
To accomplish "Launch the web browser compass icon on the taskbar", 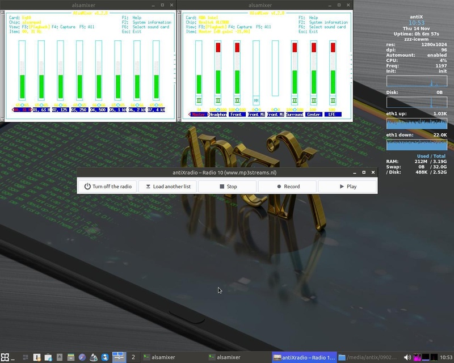I will click(x=82, y=357).
